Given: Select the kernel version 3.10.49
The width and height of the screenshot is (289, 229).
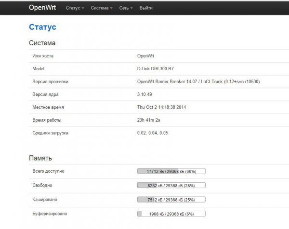Looking at the screenshot, I should pos(144,94).
